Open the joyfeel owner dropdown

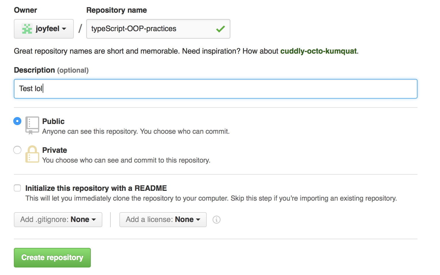click(x=44, y=29)
